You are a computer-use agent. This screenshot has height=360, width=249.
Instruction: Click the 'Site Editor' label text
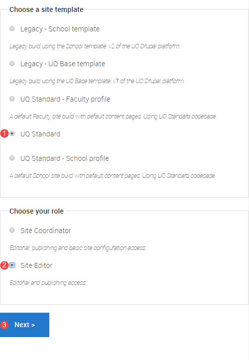[36, 265]
